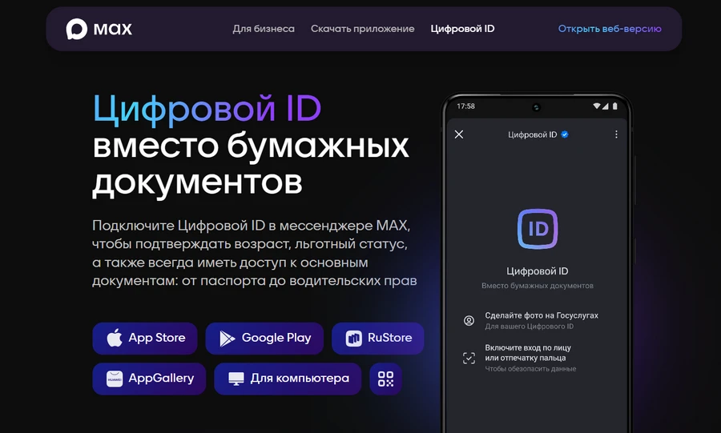The height and width of the screenshot is (433, 721).
Task: Click the battery icon in phone status bar
Action: coord(617,106)
